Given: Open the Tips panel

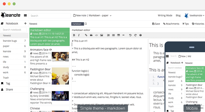Looking at the screenshot, I should (186, 24).
